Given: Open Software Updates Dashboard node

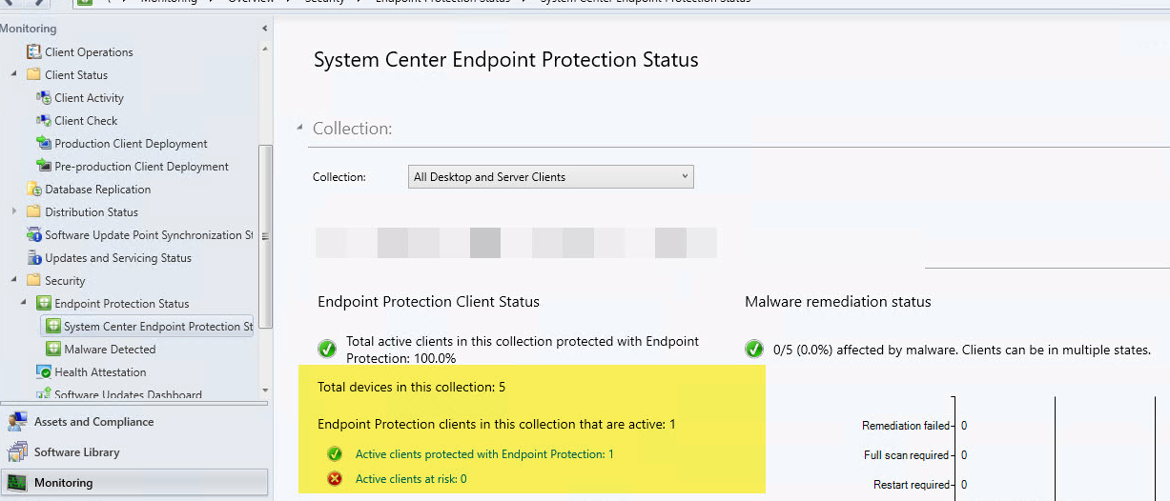Looking at the screenshot, I should pos(128,394).
